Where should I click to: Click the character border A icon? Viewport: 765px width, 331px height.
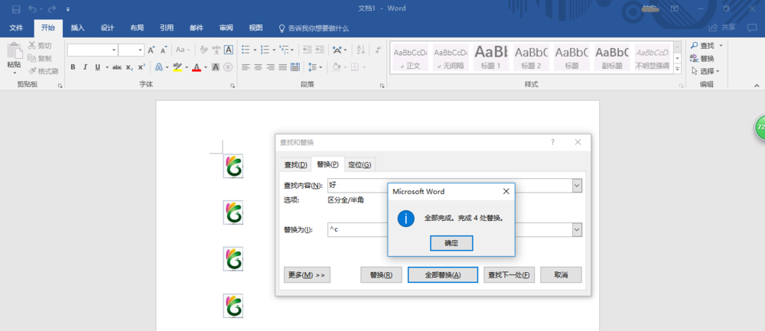tap(228, 50)
